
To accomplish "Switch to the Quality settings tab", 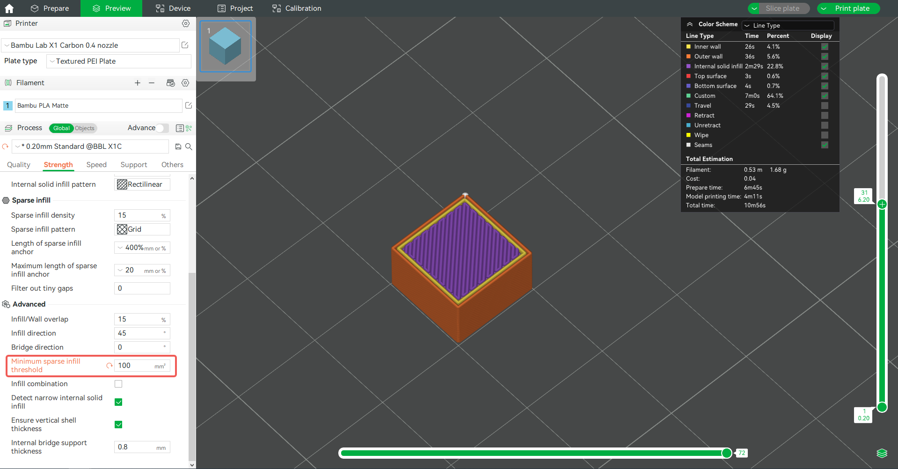I will [19, 165].
